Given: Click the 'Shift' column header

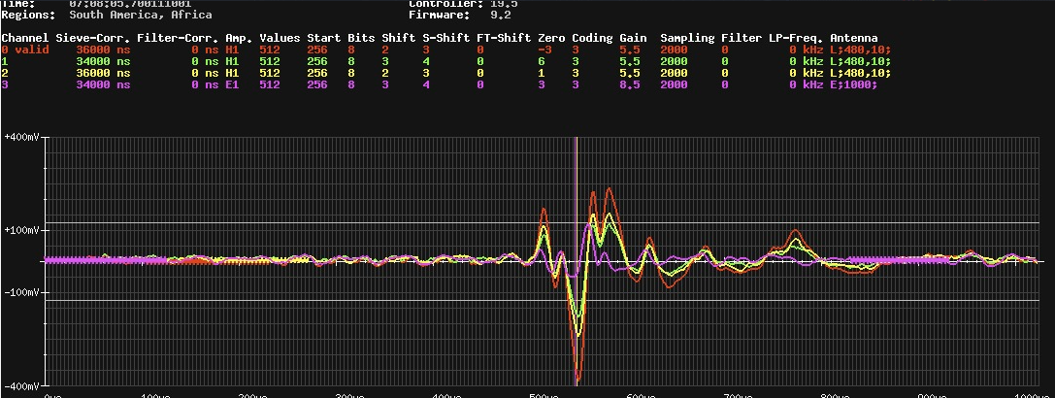Looking at the screenshot, I should pyautogui.click(x=399, y=39).
